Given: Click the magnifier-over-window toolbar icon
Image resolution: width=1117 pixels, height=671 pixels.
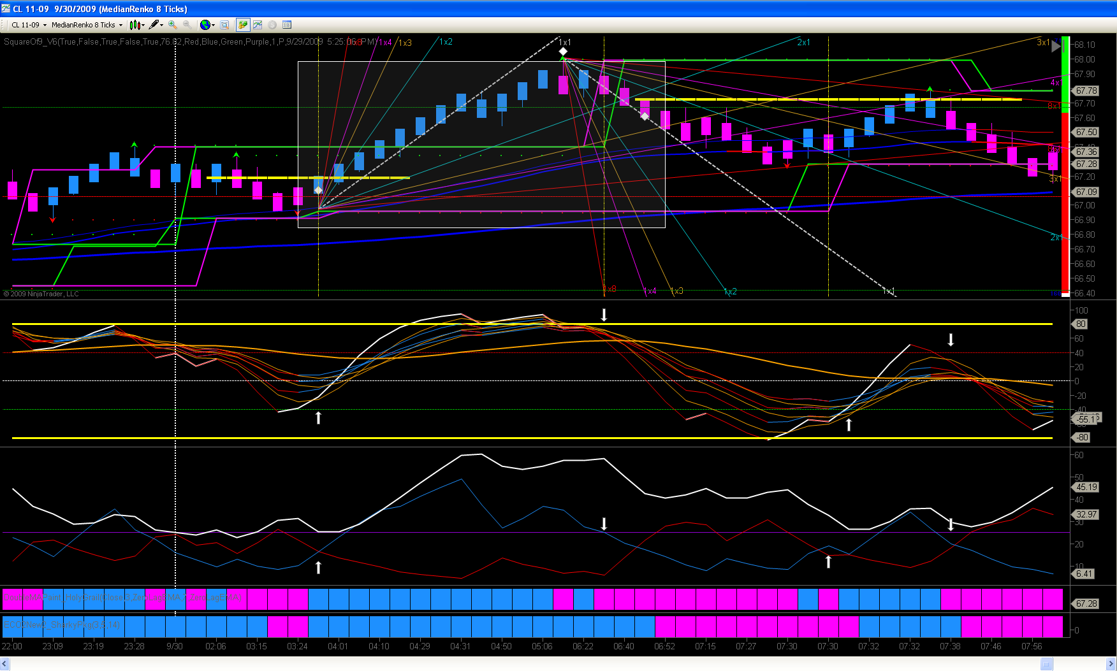Looking at the screenshot, I should click(224, 25).
